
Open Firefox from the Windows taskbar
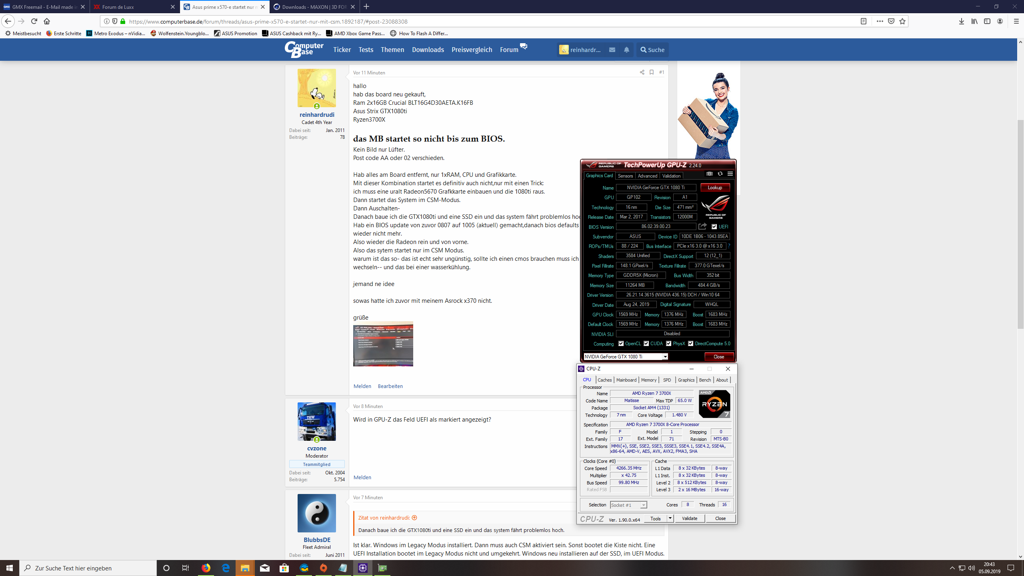pyautogui.click(x=206, y=568)
